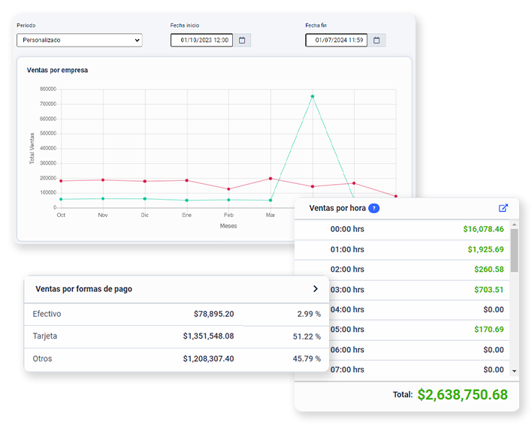Open the Periodo Personalizado dropdown
The width and height of the screenshot is (532, 425).
80,40
